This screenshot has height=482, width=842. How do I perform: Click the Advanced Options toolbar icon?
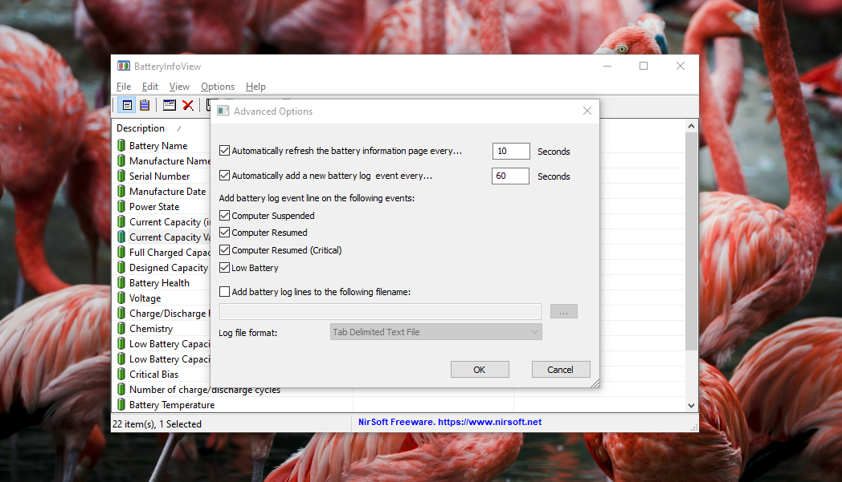pyautogui.click(x=170, y=105)
